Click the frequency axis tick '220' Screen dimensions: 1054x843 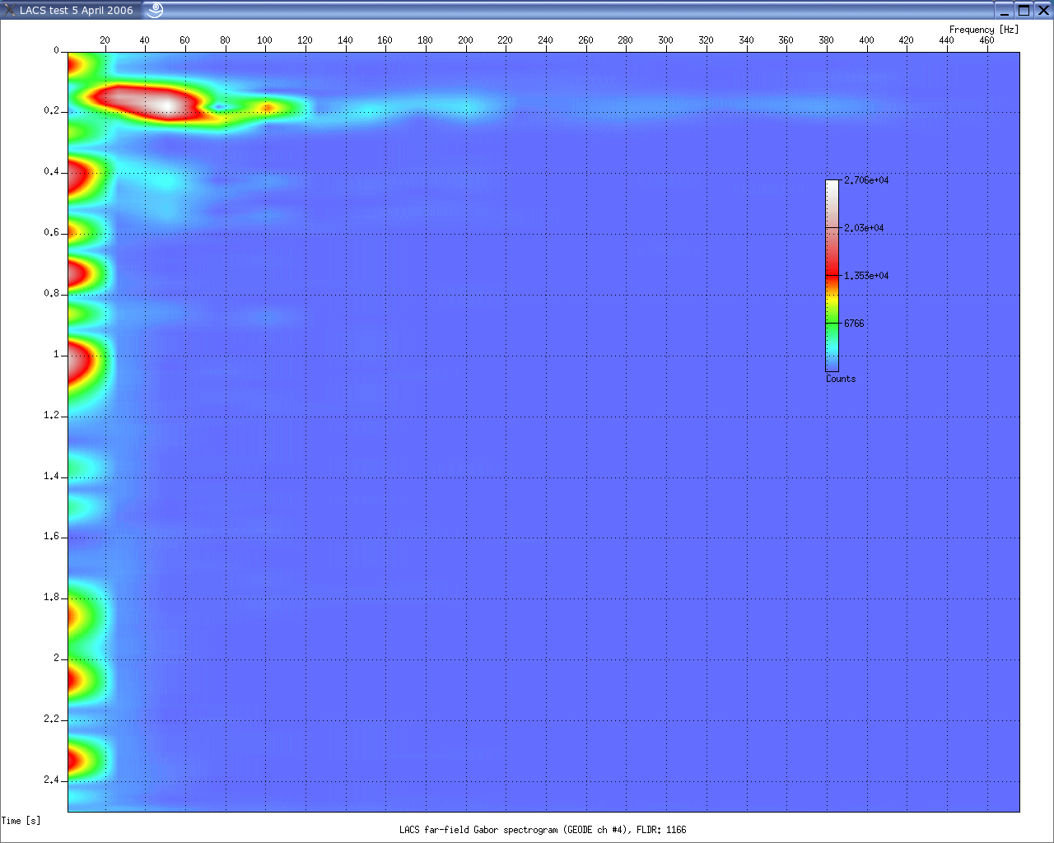(x=505, y=40)
